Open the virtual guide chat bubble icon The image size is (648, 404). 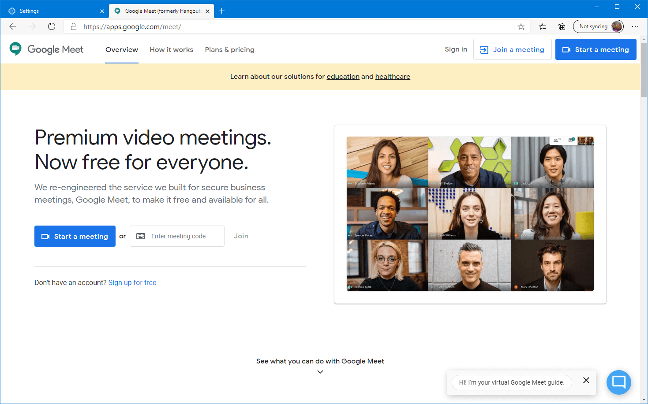pyautogui.click(x=618, y=382)
